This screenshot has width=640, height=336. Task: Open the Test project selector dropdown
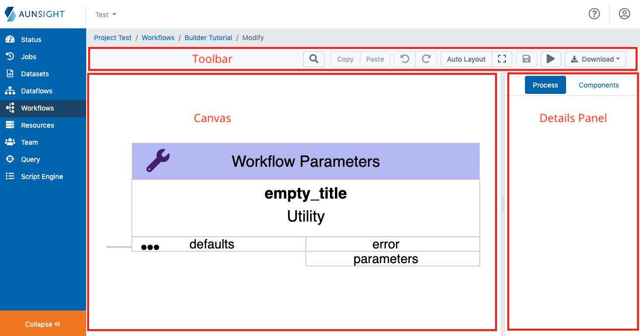(105, 14)
